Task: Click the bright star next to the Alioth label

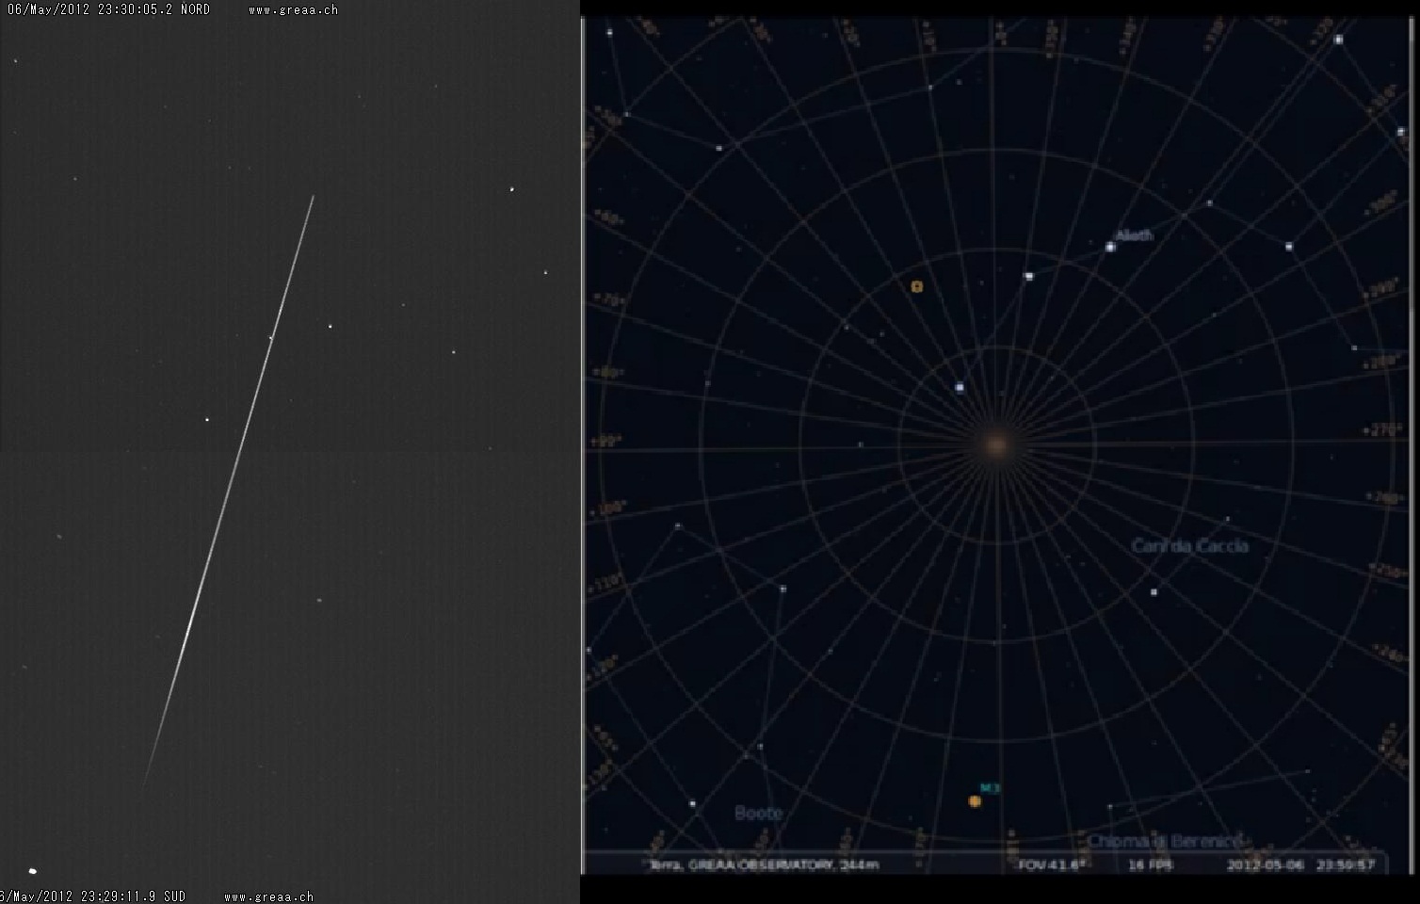Action: [1110, 247]
